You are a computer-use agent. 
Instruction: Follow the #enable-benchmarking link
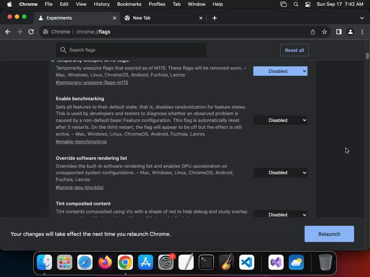tap(81, 141)
